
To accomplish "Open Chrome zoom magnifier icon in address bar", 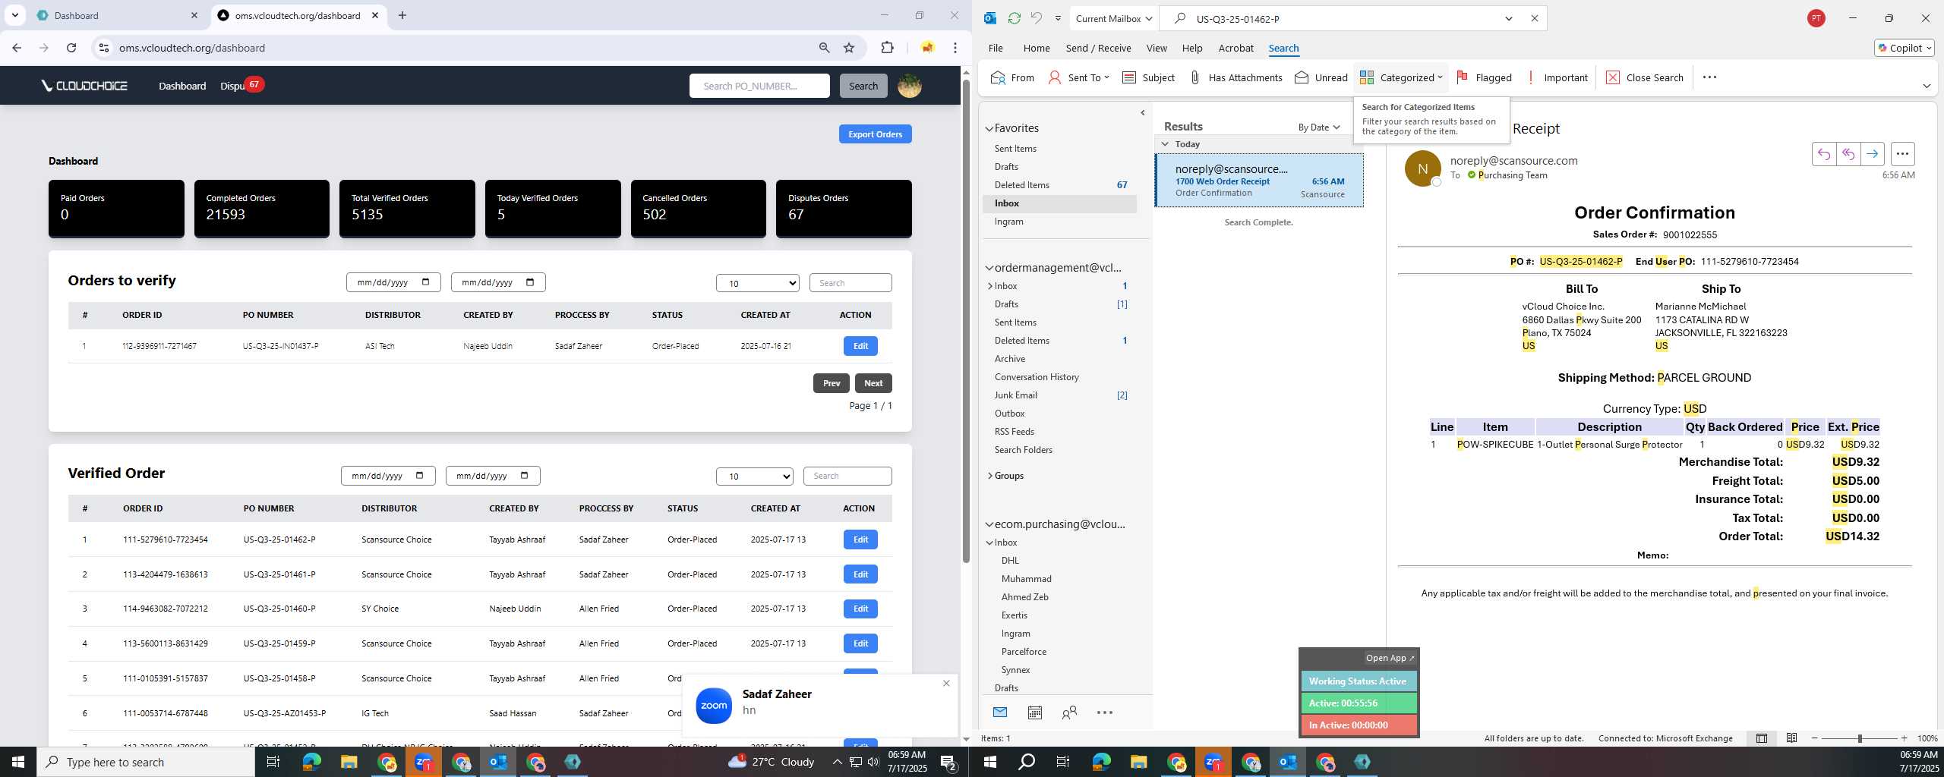I will pos(824,48).
